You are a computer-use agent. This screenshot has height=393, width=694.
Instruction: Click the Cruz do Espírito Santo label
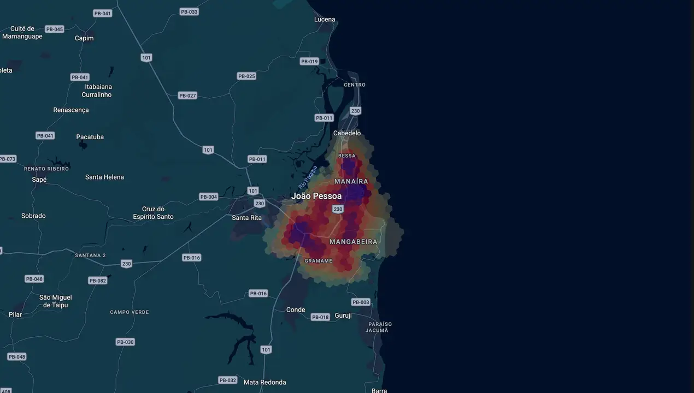(x=153, y=213)
